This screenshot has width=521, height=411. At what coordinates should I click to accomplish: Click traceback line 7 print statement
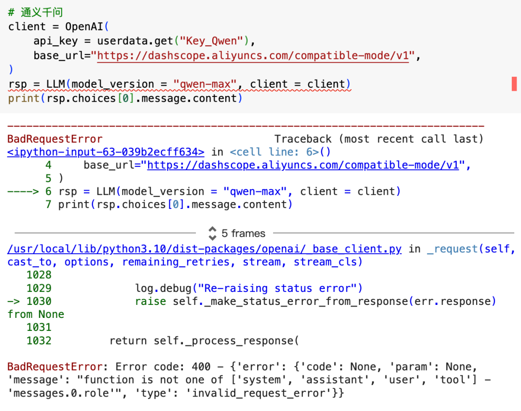[x=169, y=205]
